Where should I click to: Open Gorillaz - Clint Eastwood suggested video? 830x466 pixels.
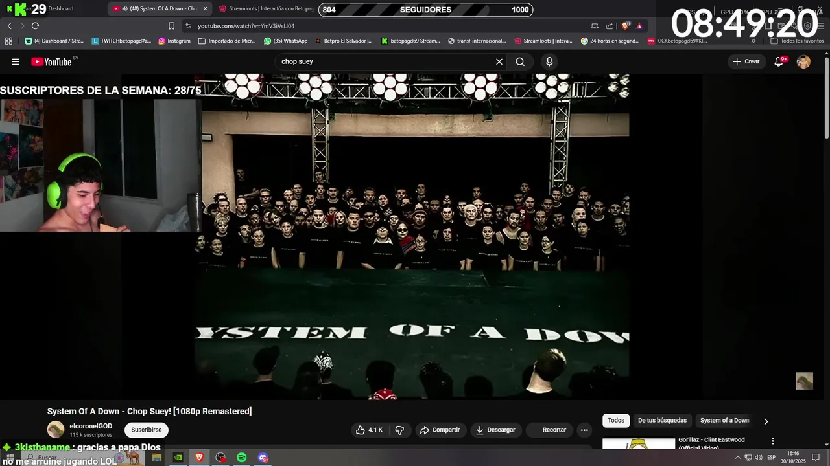[711, 443]
